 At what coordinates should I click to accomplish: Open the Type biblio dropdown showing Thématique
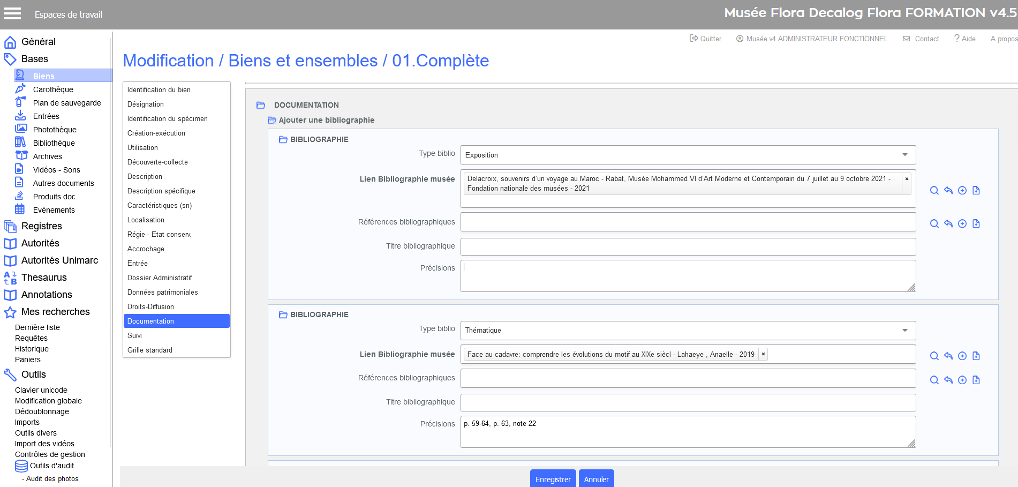pos(688,330)
